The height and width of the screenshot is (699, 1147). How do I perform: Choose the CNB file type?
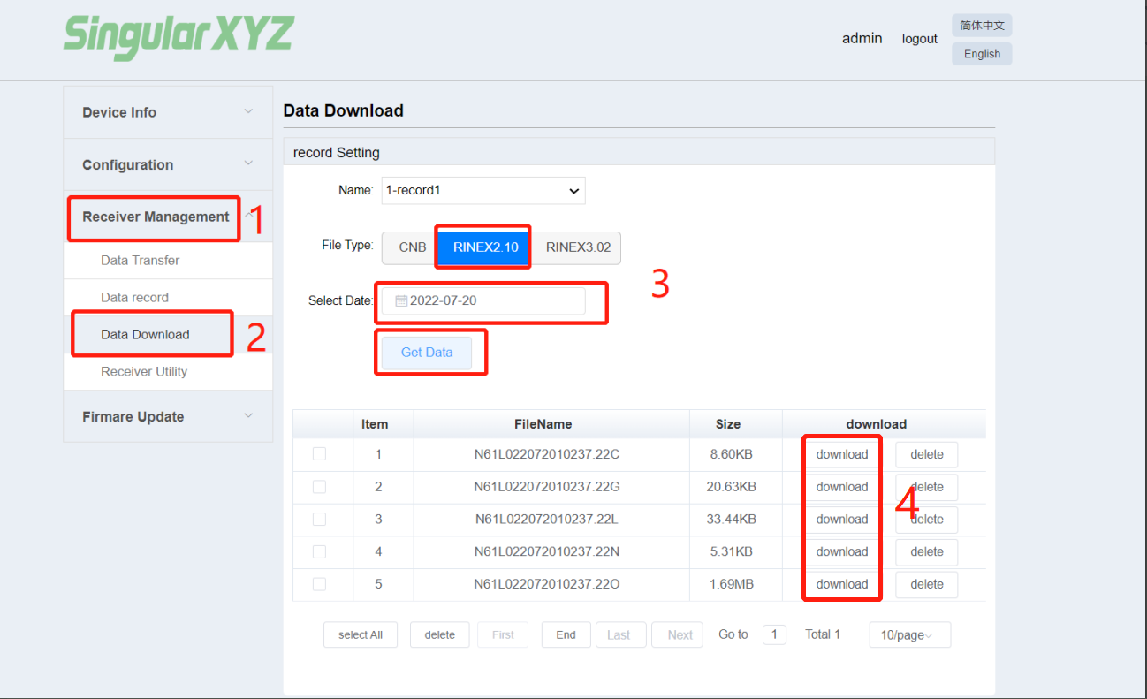(x=412, y=247)
